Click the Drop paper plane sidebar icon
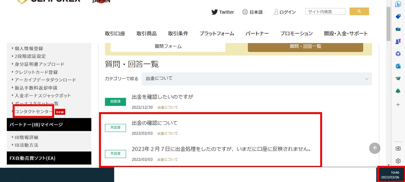Viewport: 405px width, 182px height. tap(398, 78)
